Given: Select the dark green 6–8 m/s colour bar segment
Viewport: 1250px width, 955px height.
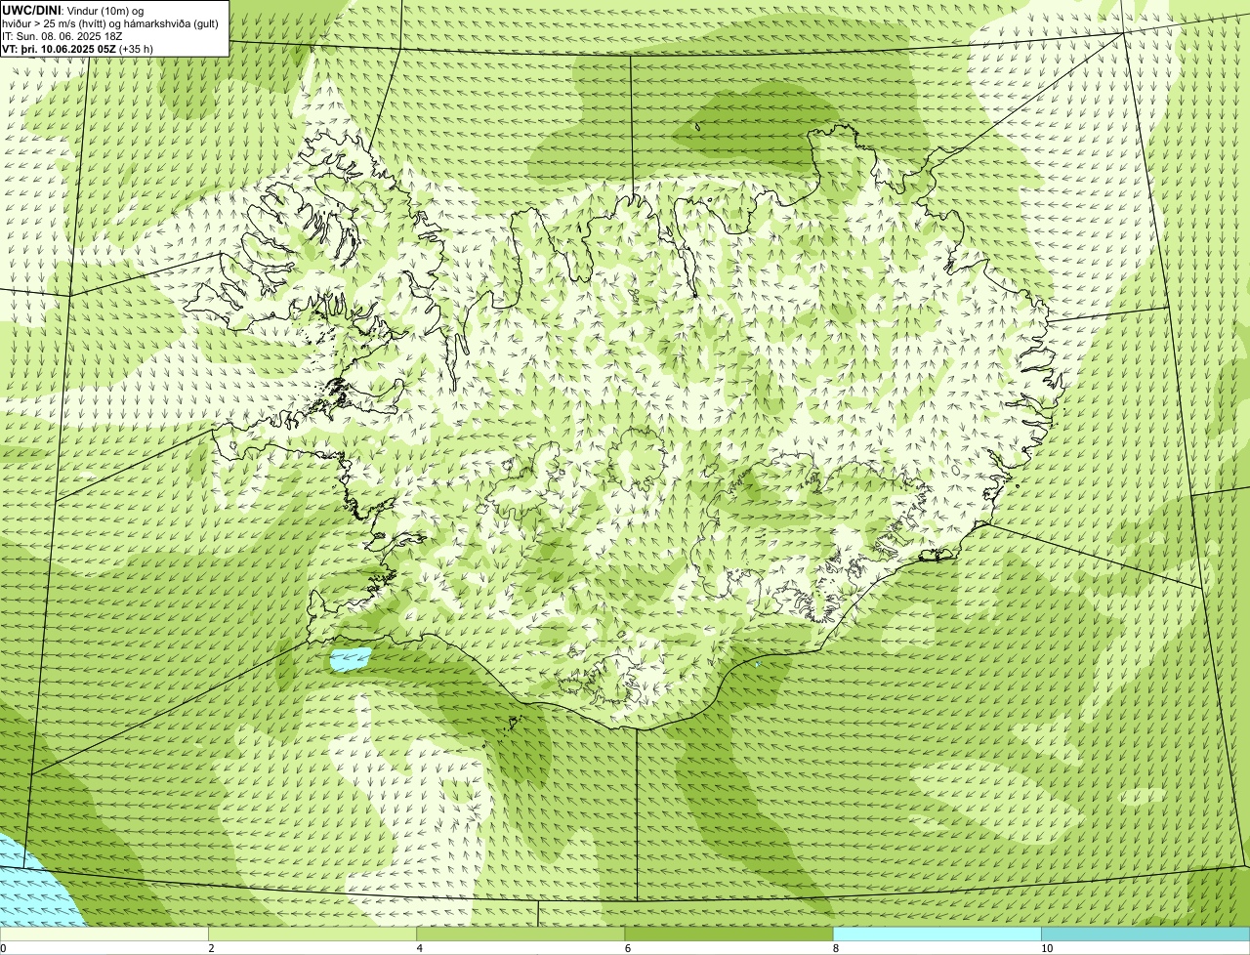Looking at the screenshot, I should [729, 934].
